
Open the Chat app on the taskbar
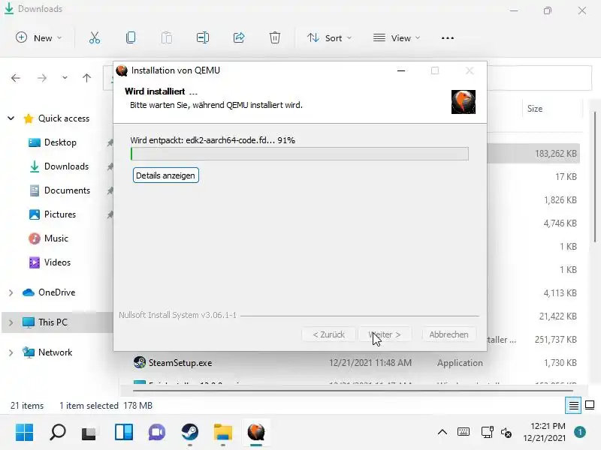tap(157, 433)
